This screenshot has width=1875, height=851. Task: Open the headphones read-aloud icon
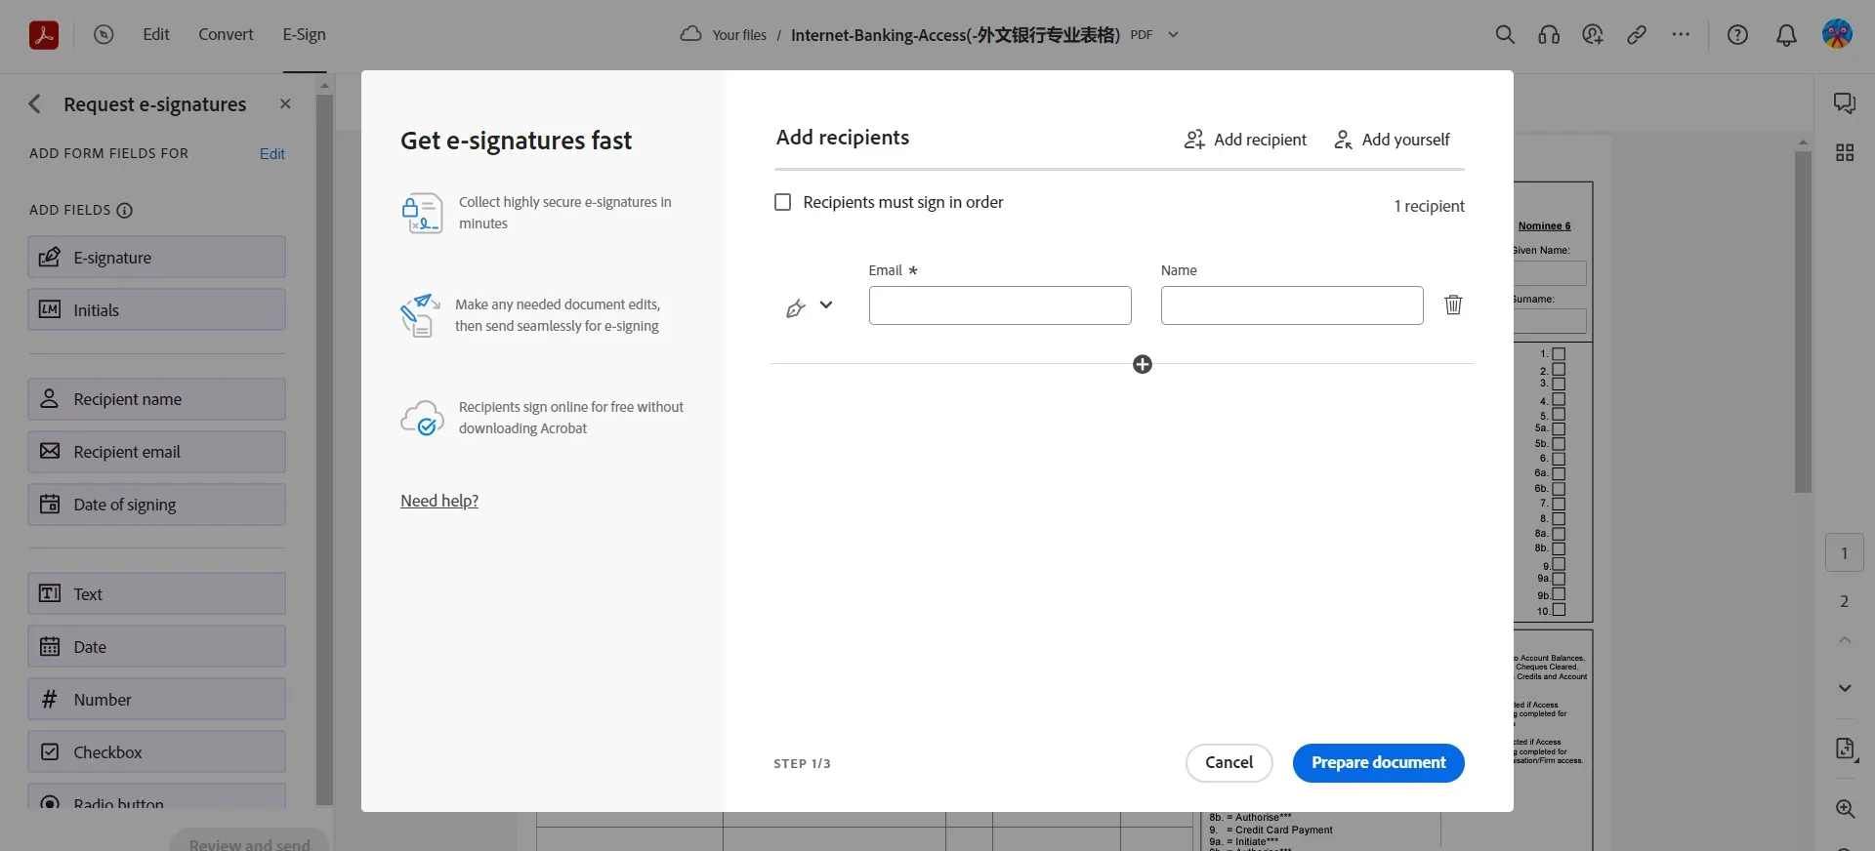click(x=1549, y=35)
